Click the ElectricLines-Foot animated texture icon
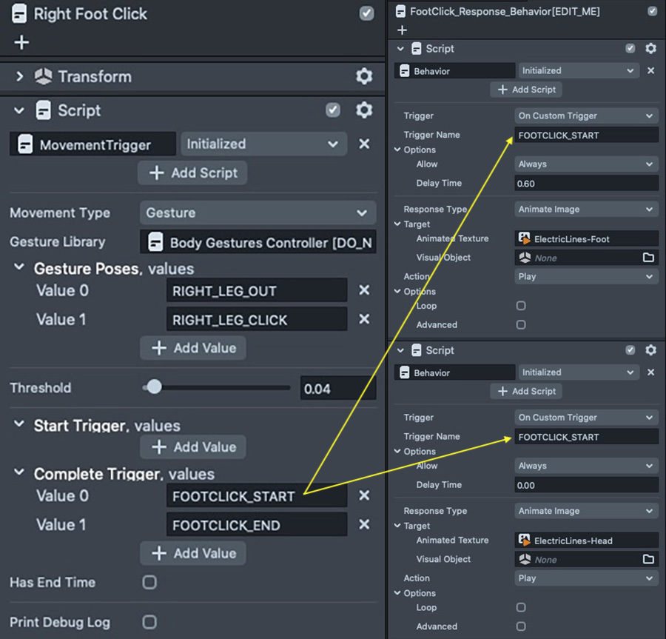 (x=525, y=239)
